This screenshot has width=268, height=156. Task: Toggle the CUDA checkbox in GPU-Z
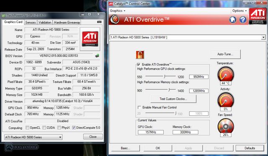pos(44,128)
